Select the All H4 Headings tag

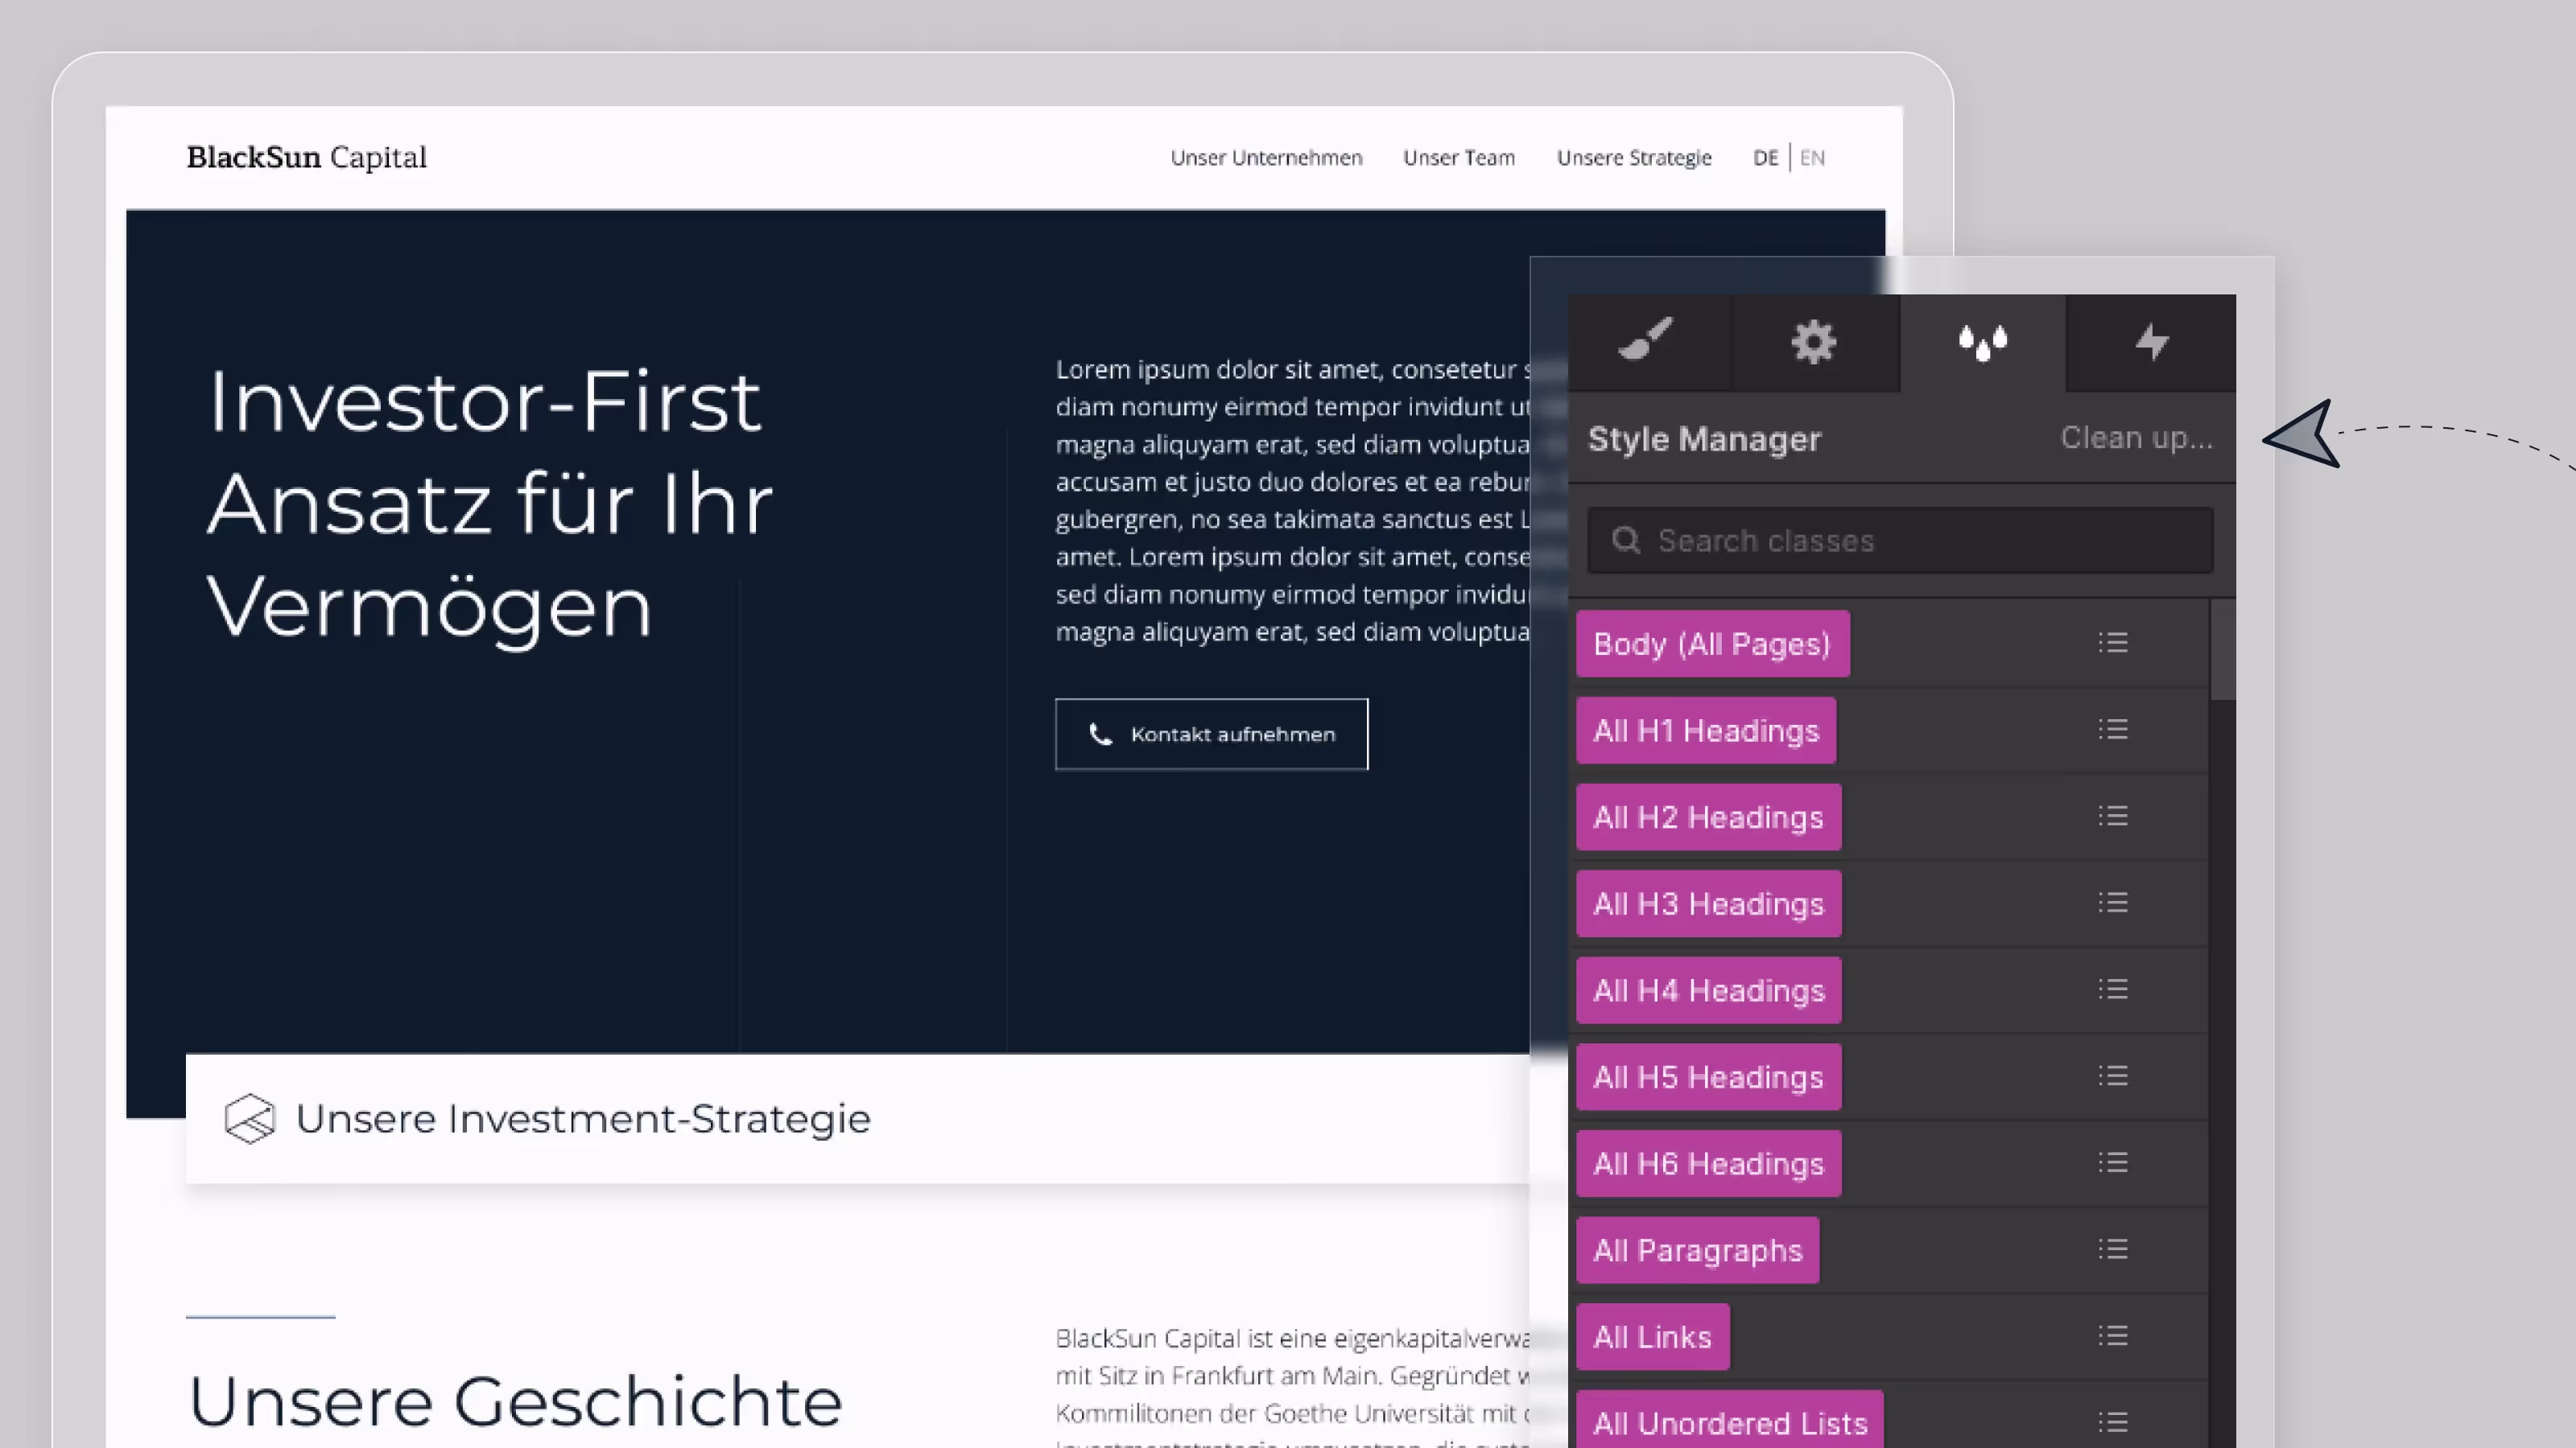[x=1708, y=990]
